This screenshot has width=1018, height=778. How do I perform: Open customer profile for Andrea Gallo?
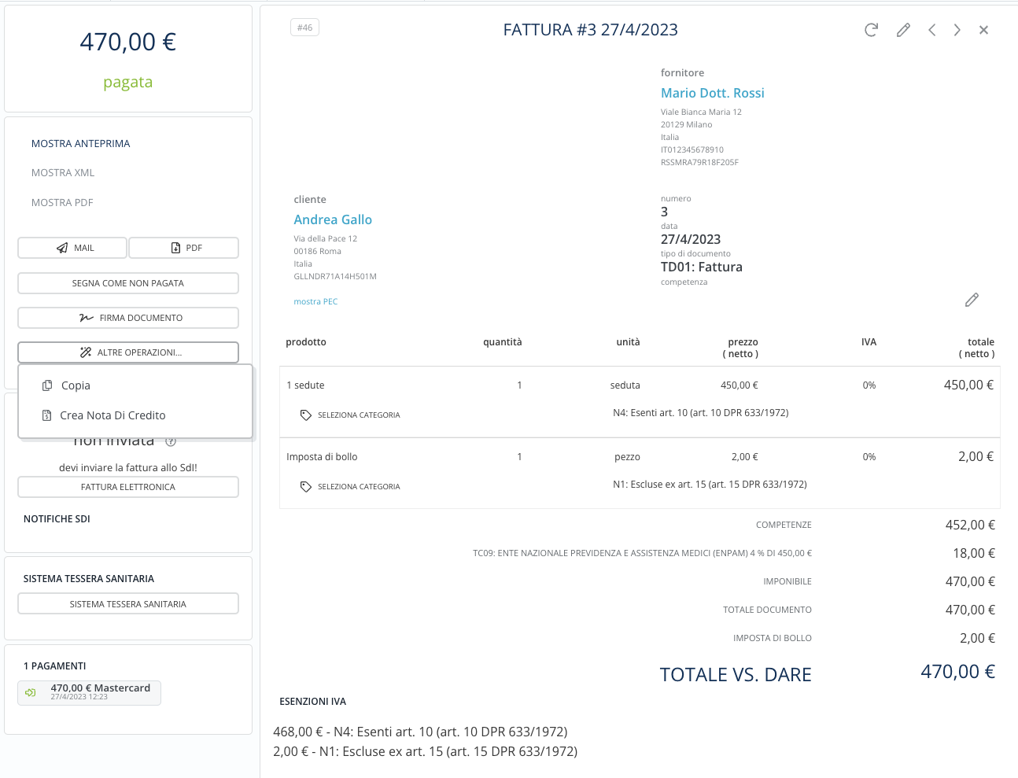[333, 219]
